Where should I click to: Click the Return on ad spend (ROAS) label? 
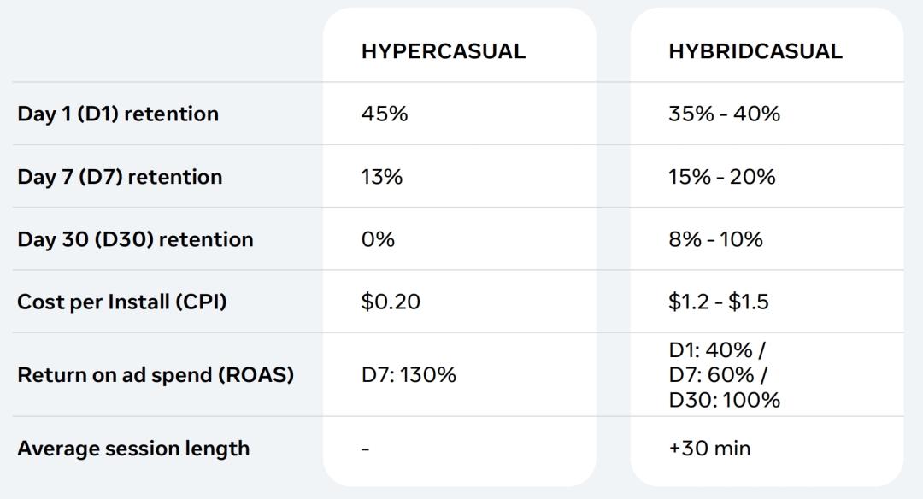[x=156, y=374]
